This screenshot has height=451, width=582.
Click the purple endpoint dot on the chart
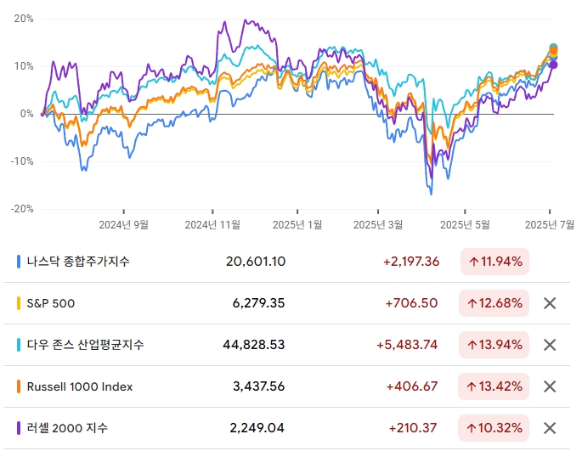point(553,65)
